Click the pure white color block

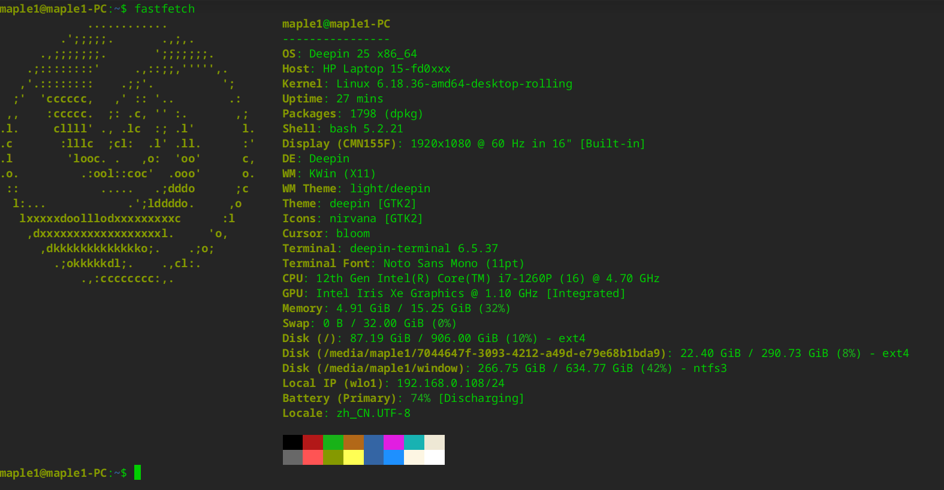(435, 457)
